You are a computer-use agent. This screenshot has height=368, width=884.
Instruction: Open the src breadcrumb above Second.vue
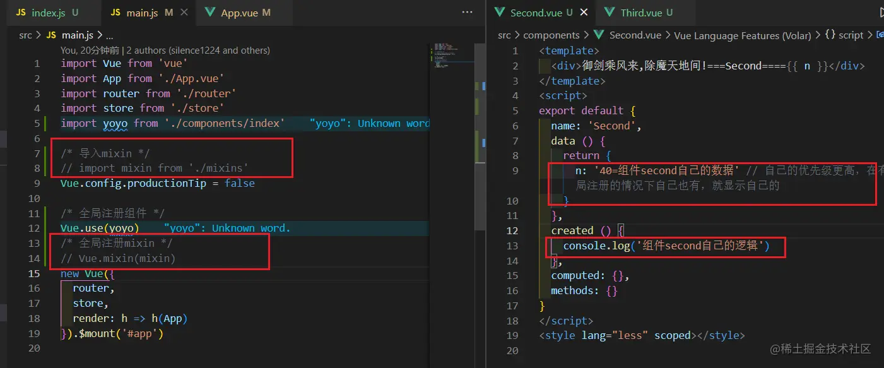click(504, 35)
